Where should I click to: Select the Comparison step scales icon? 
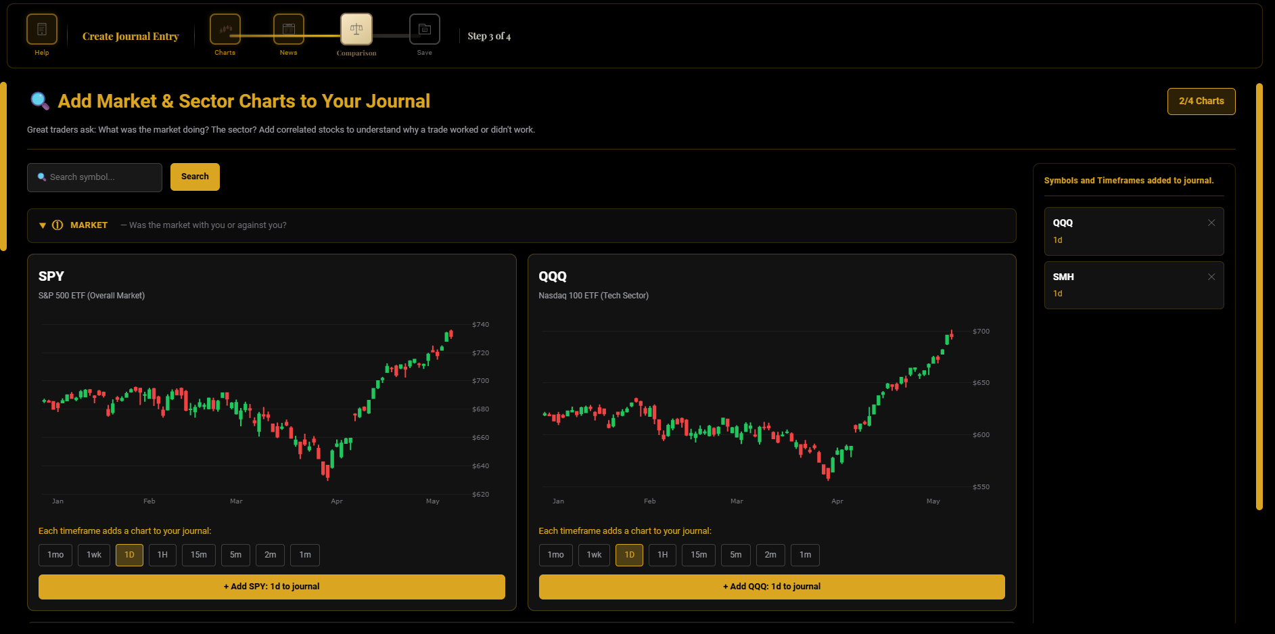356,29
